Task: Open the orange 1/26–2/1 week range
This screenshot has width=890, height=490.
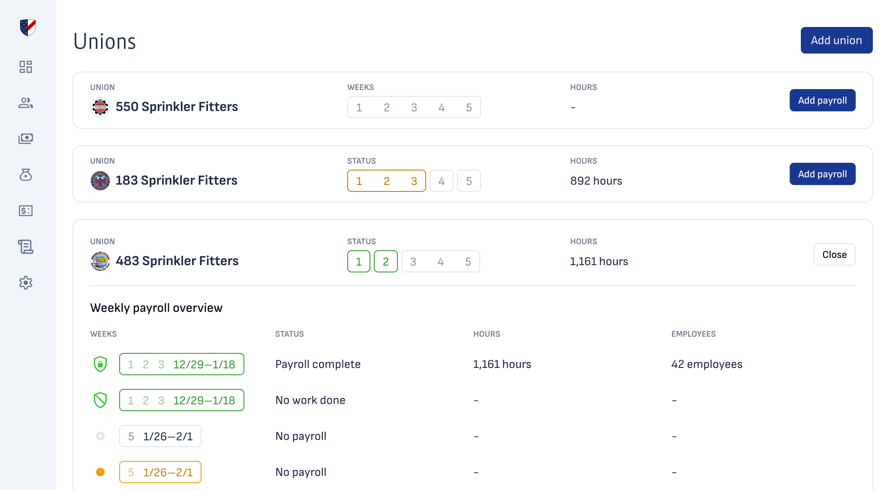Action: tap(160, 472)
